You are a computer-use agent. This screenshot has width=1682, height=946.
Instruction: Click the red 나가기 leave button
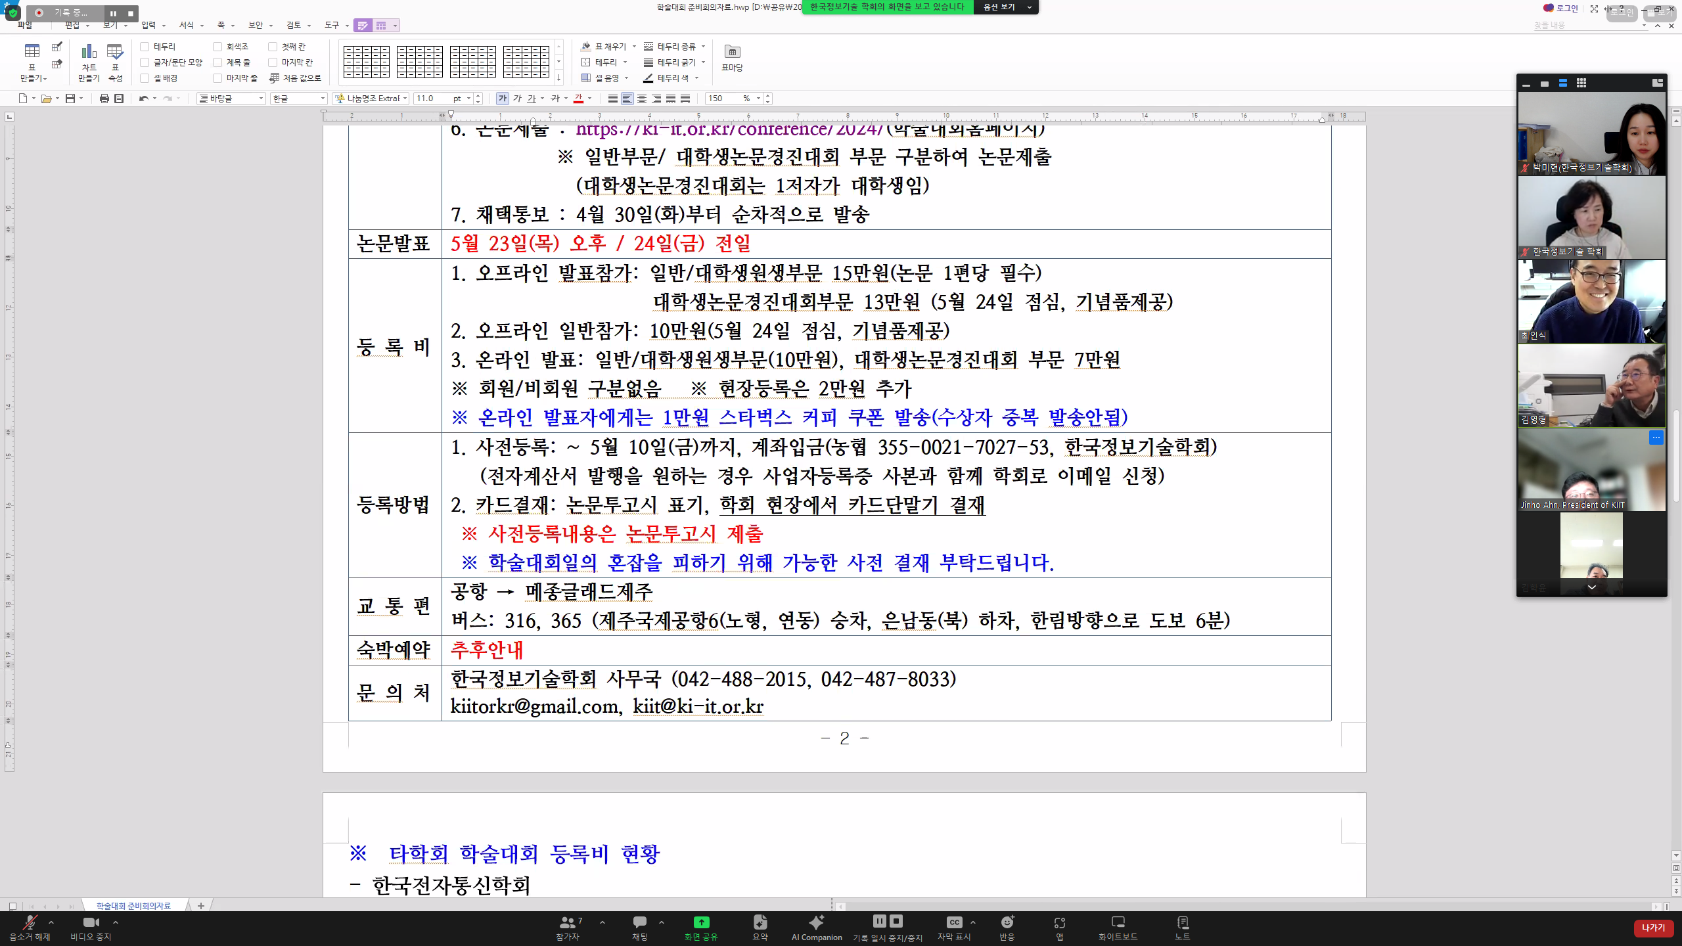coord(1652,928)
